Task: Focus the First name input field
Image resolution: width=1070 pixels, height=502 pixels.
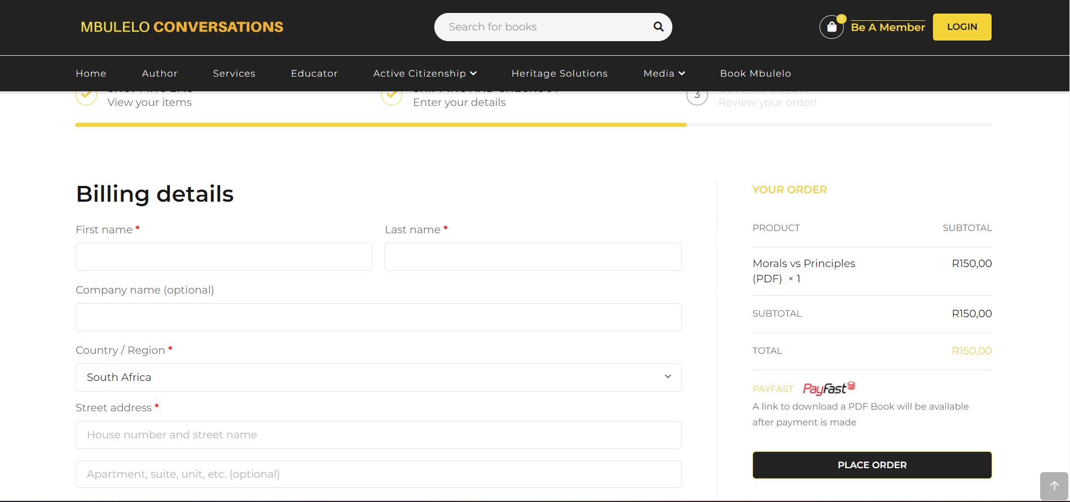Action: [224, 257]
